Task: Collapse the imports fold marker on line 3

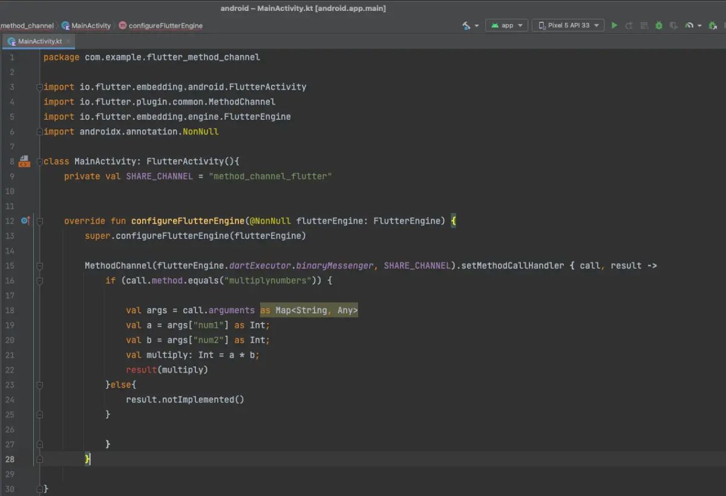Action: (39, 87)
